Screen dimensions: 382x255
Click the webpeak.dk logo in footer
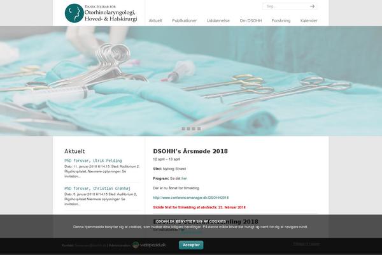pyautogui.click(x=149, y=245)
